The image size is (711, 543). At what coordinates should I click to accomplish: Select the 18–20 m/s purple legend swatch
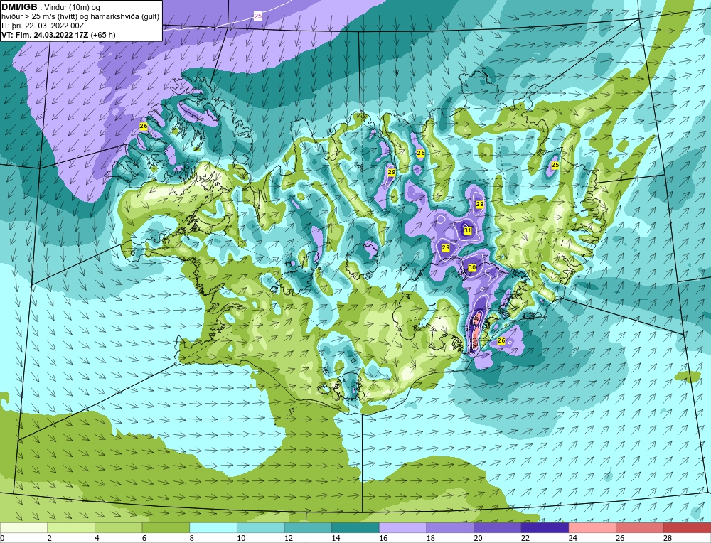(450, 527)
